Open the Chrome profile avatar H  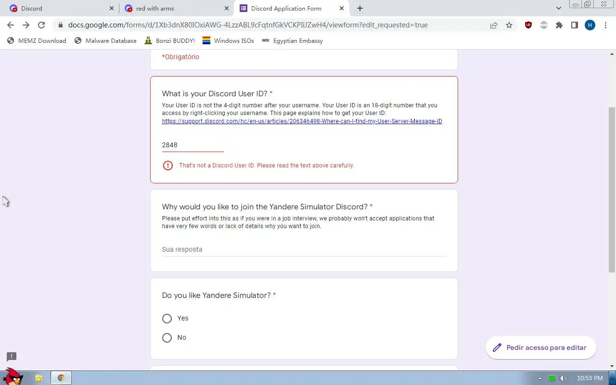point(590,25)
